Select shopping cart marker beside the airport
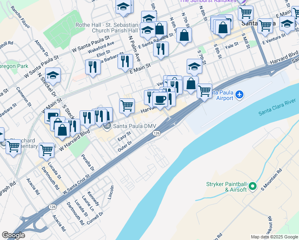 (x=204, y=92)
